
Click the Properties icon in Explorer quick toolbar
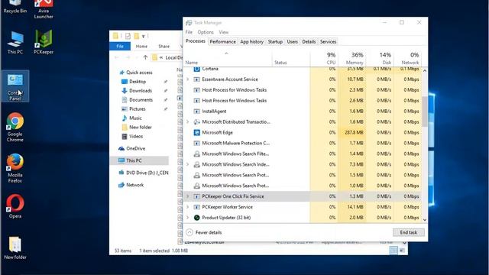128,36
